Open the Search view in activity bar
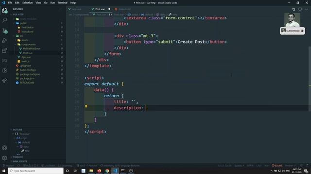 point(4,20)
